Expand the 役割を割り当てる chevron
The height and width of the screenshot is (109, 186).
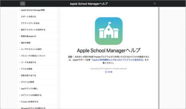click(19, 75)
